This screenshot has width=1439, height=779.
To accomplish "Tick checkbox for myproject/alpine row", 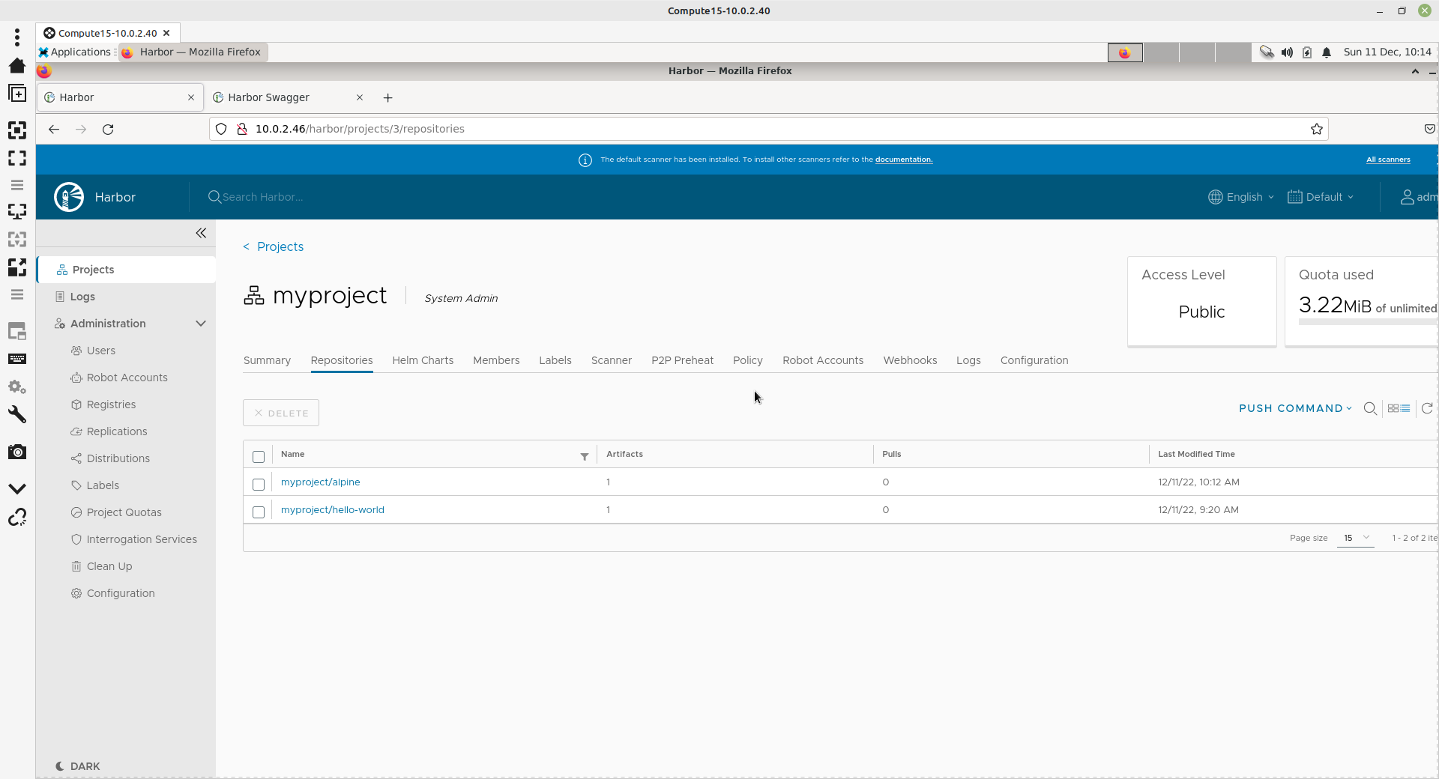I will coord(259,485).
